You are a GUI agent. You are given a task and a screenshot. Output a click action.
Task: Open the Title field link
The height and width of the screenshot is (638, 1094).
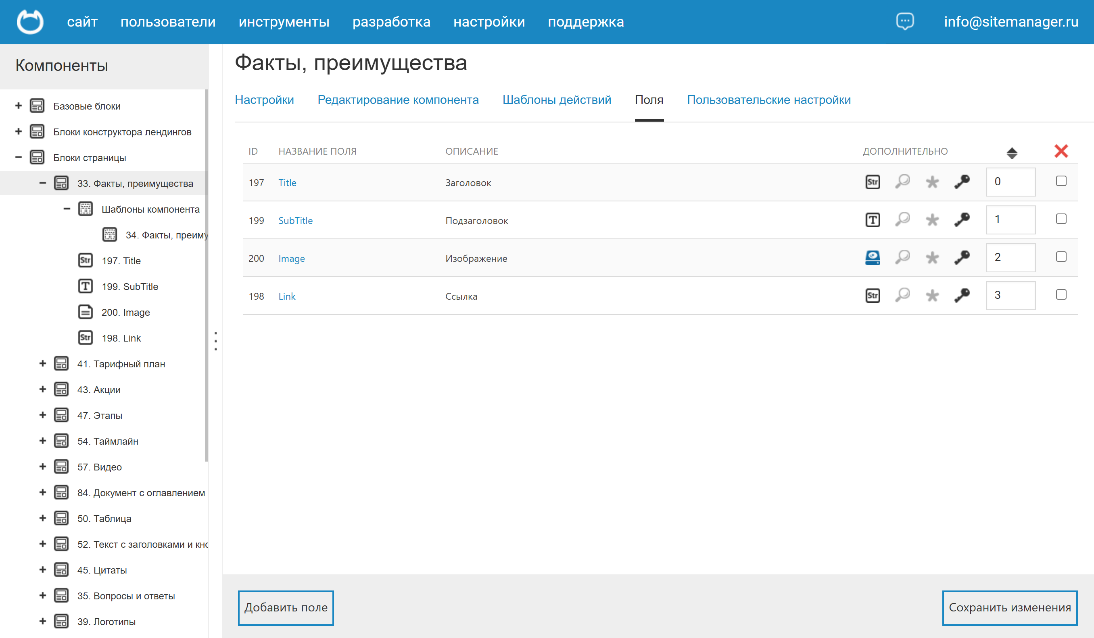[x=287, y=183]
